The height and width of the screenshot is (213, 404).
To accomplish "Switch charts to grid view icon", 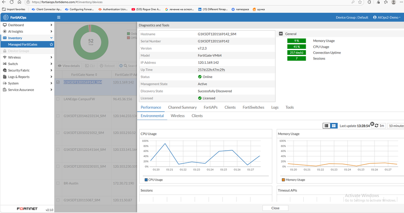I will (x=334, y=126).
